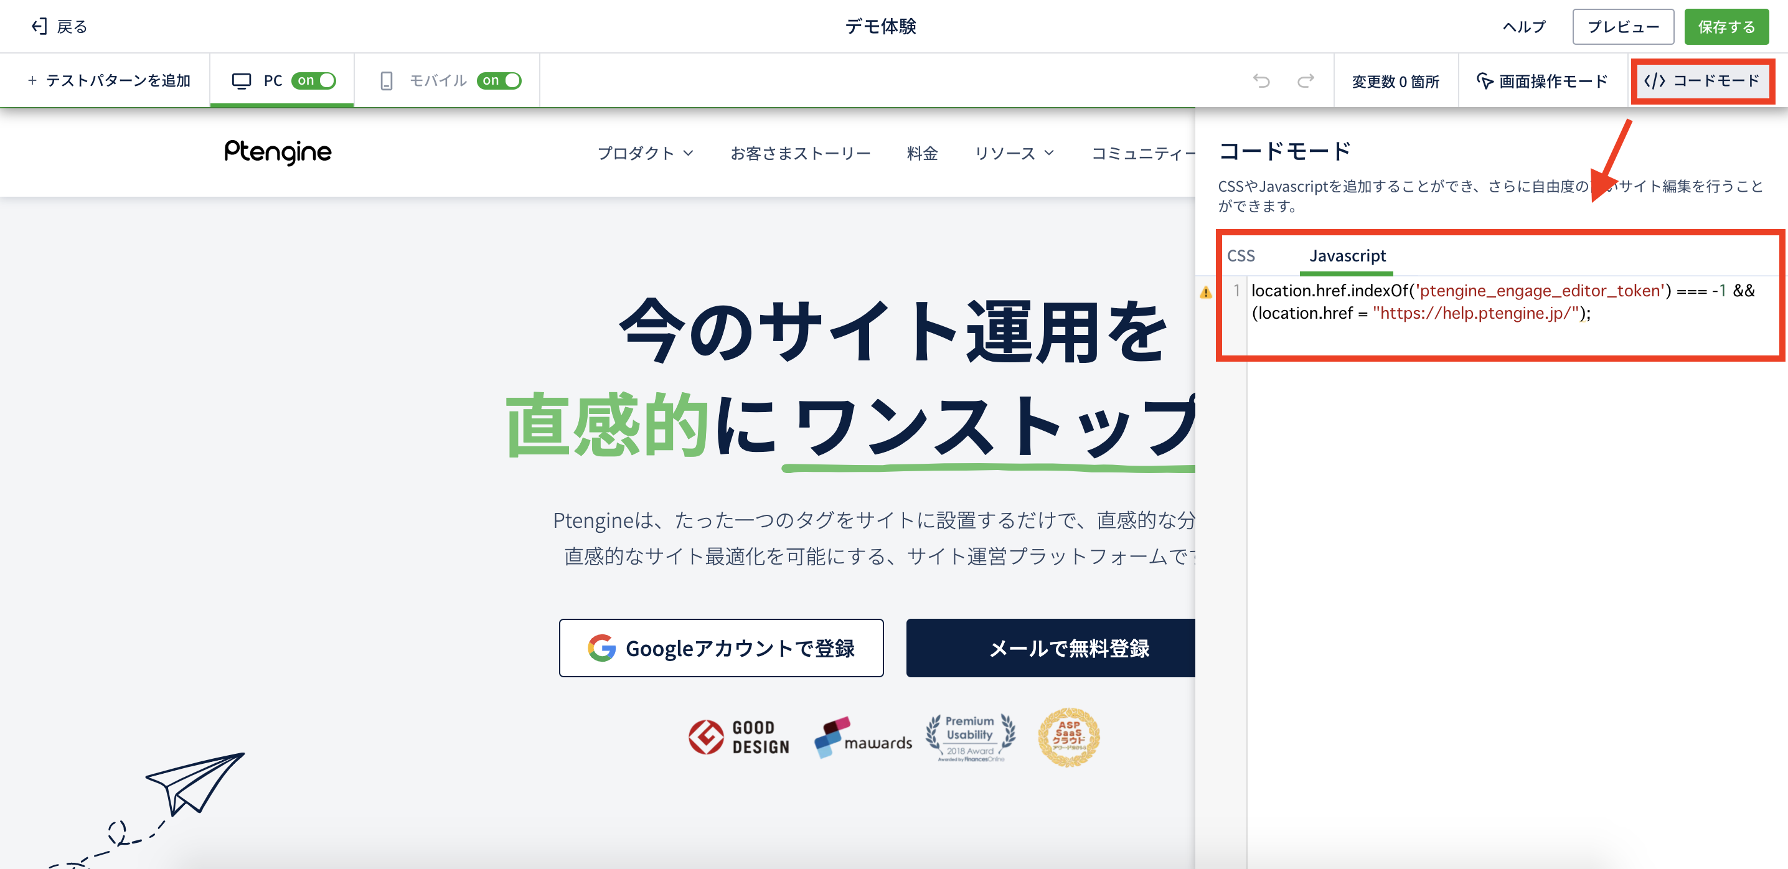Click the プレビュー preview button
Screen dimensions: 1788x869
pyautogui.click(x=1623, y=27)
